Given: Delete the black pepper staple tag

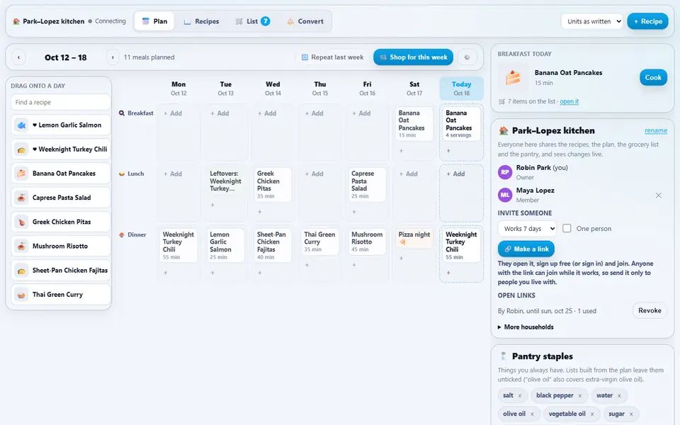Looking at the screenshot, I should tap(580, 395).
